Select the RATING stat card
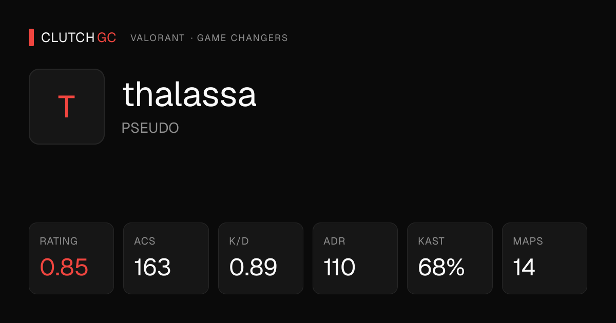 71,258
